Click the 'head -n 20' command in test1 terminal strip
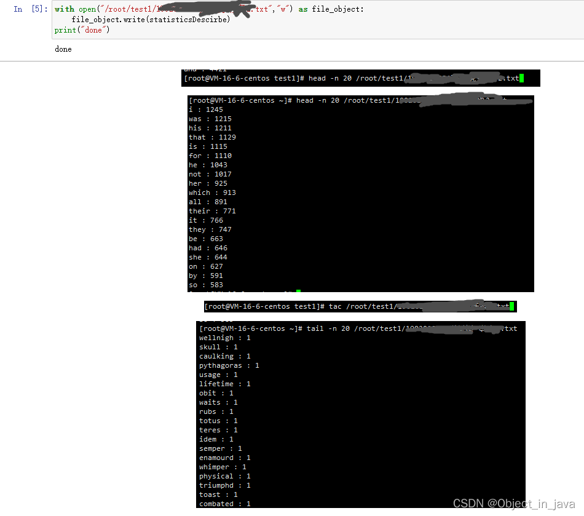This screenshot has width=584, height=516. click(x=331, y=78)
